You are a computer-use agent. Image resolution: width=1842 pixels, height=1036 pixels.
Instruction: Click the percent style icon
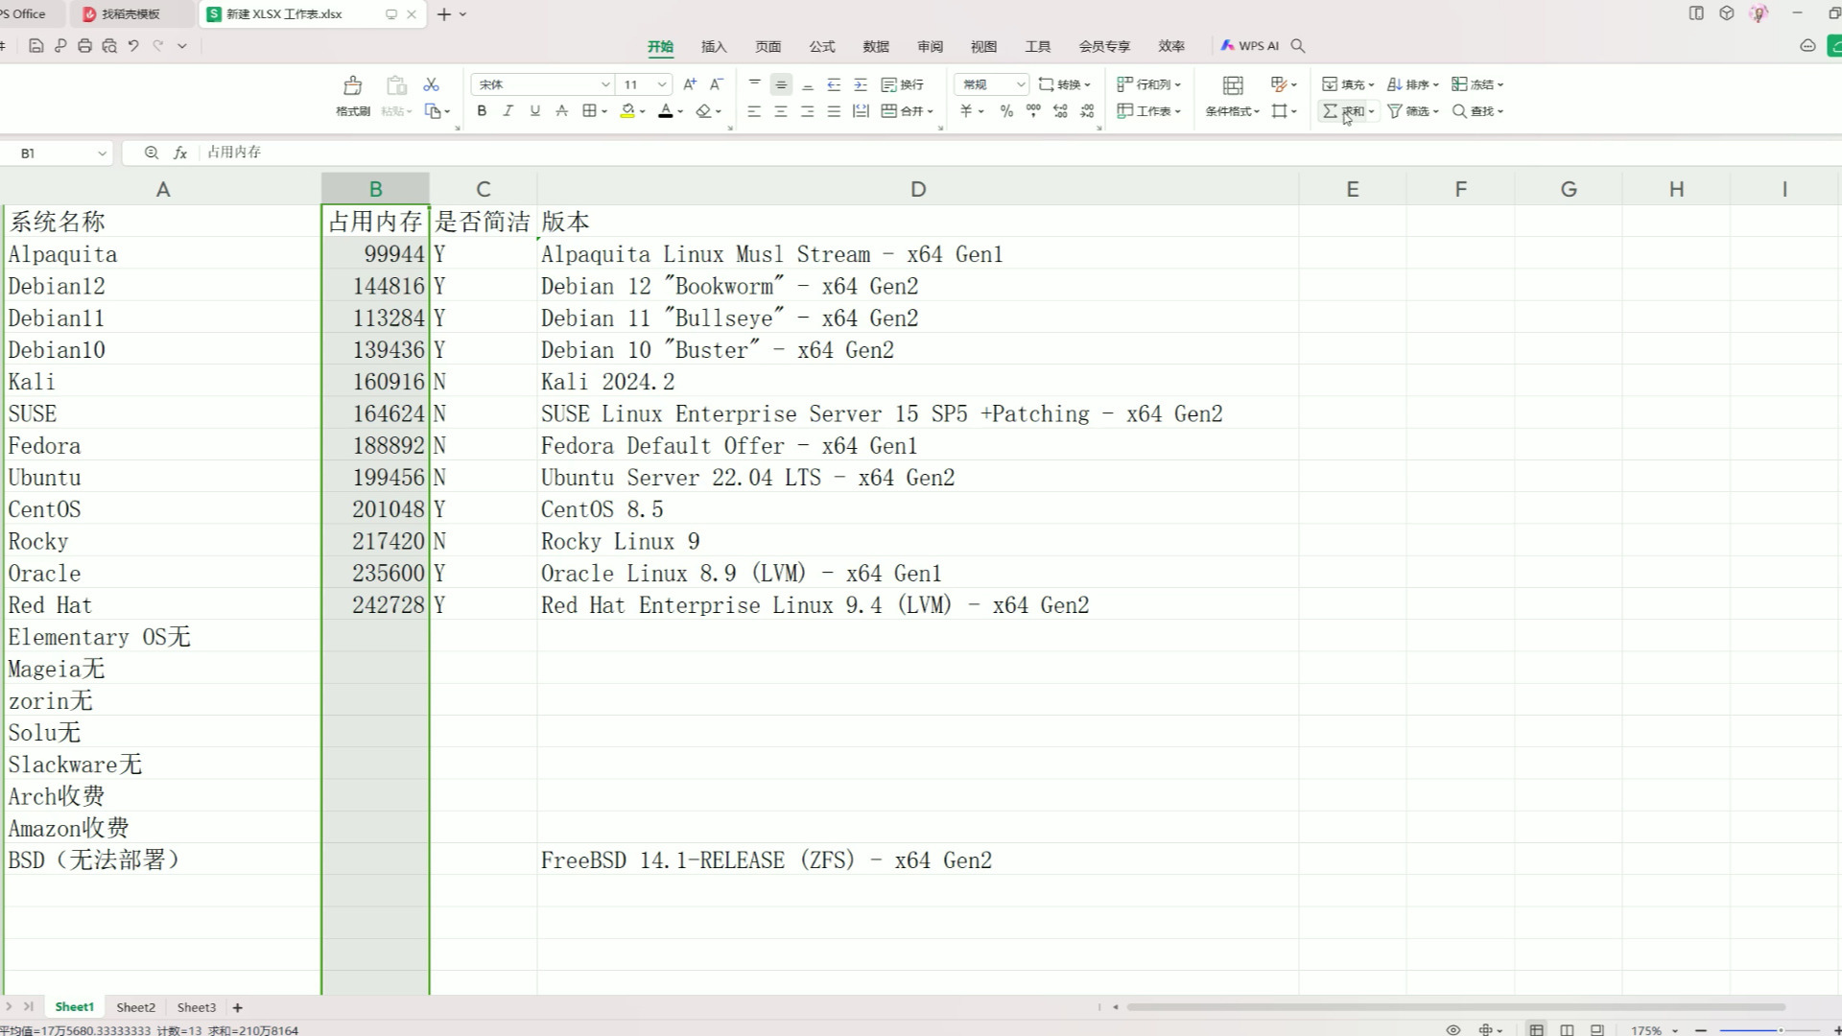1005,111
